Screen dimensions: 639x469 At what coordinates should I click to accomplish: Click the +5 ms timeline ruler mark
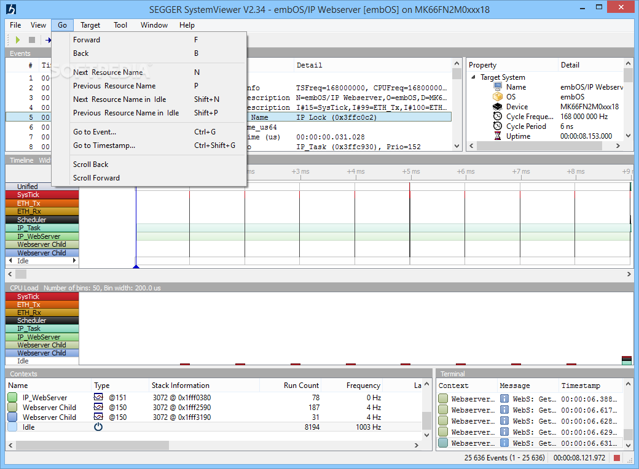(x=411, y=171)
